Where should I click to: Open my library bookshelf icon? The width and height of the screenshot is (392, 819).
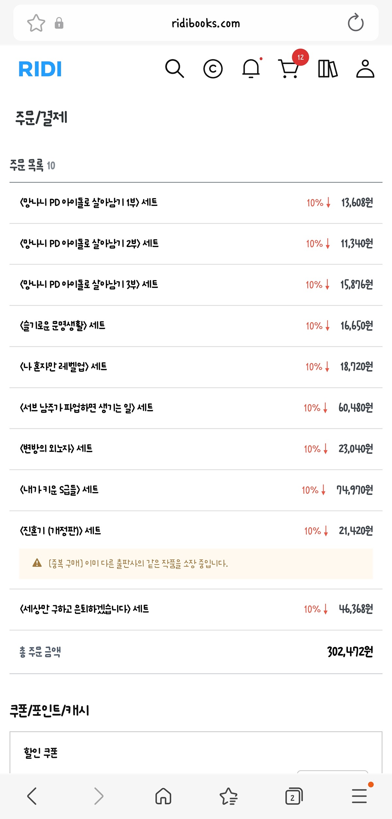pos(328,69)
